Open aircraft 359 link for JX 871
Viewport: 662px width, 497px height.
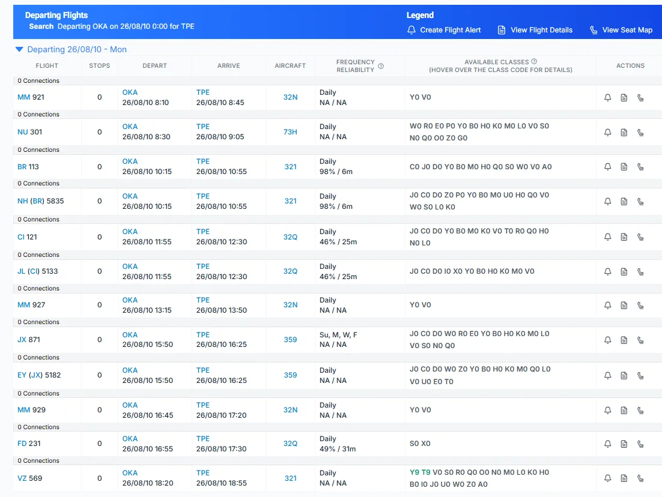click(291, 340)
